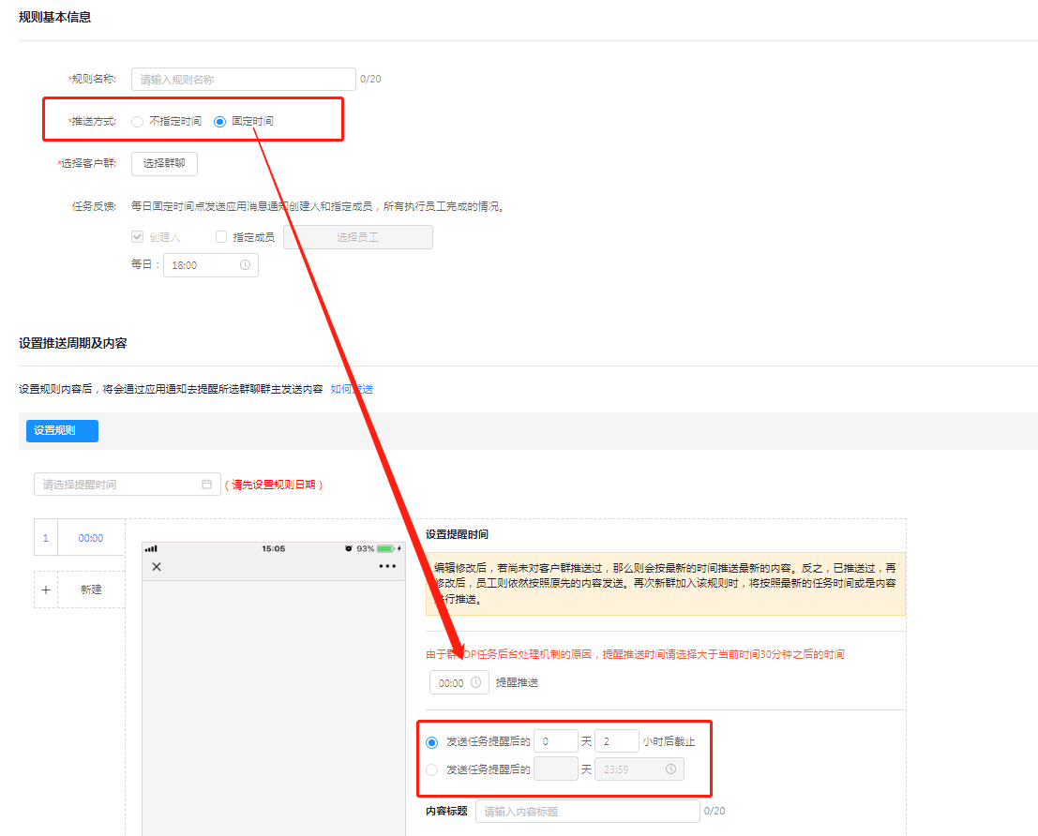The width and height of the screenshot is (1038, 836).
Task: Click the 15:05 time in the phone preview
Action: pos(274,548)
